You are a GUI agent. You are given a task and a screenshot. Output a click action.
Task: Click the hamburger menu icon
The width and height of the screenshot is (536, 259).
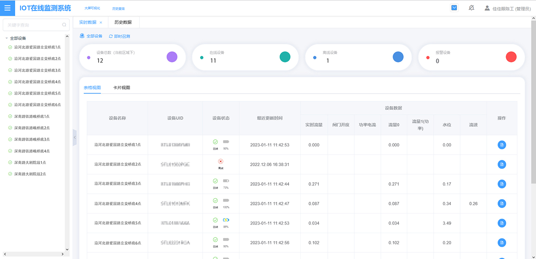(x=7, y=8)
